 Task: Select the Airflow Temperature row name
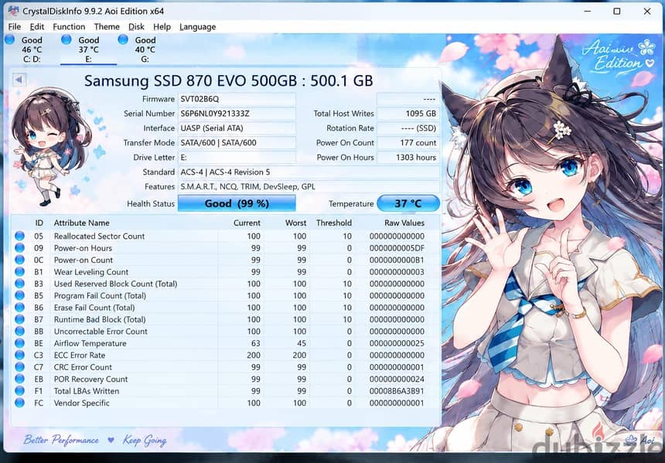(x=90, y=343)
